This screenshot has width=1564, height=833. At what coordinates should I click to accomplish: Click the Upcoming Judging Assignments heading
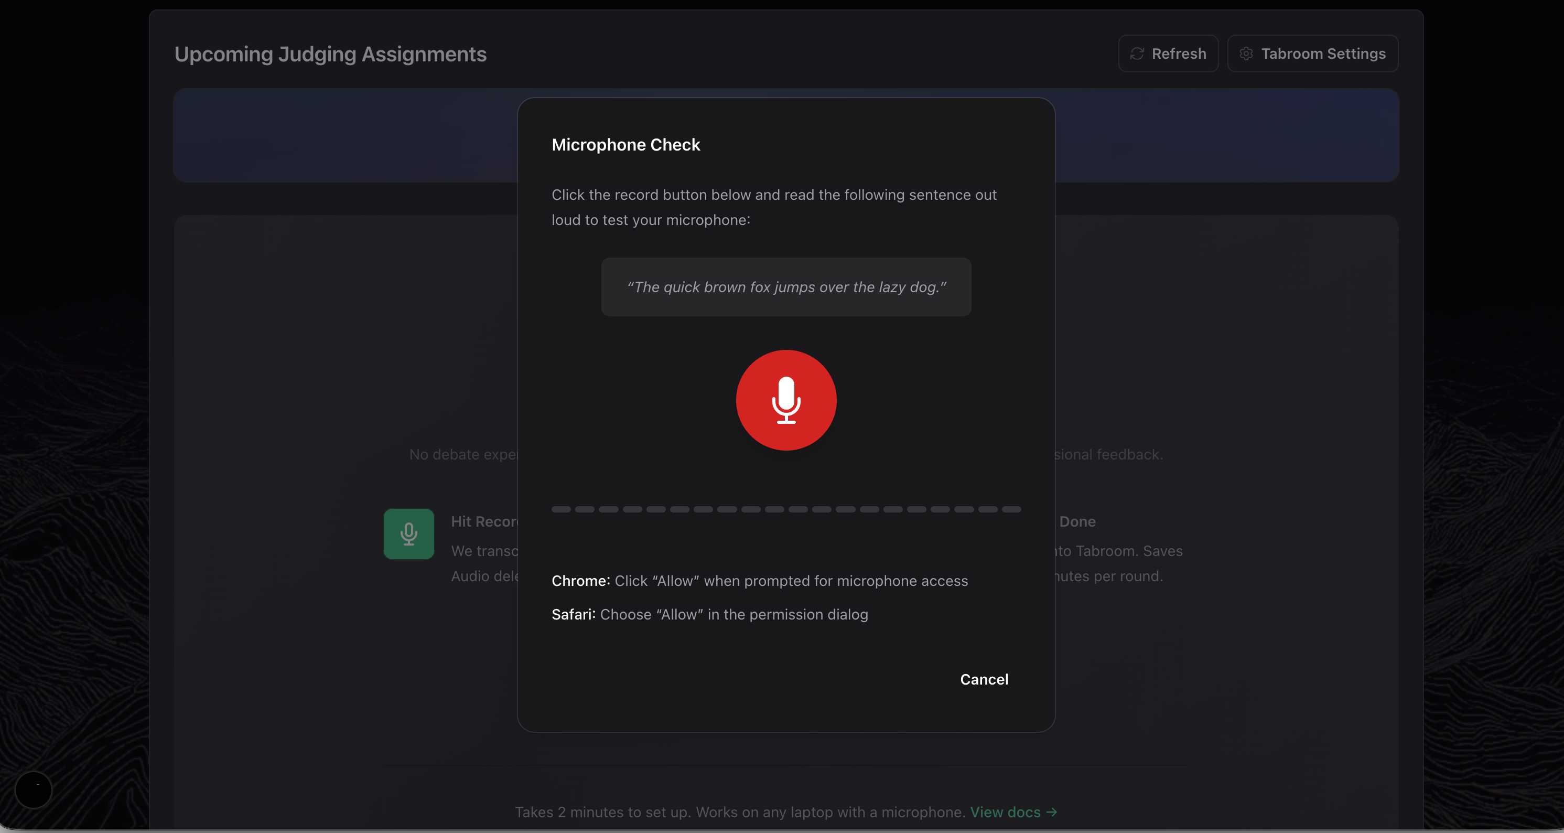tap(330, 54)
